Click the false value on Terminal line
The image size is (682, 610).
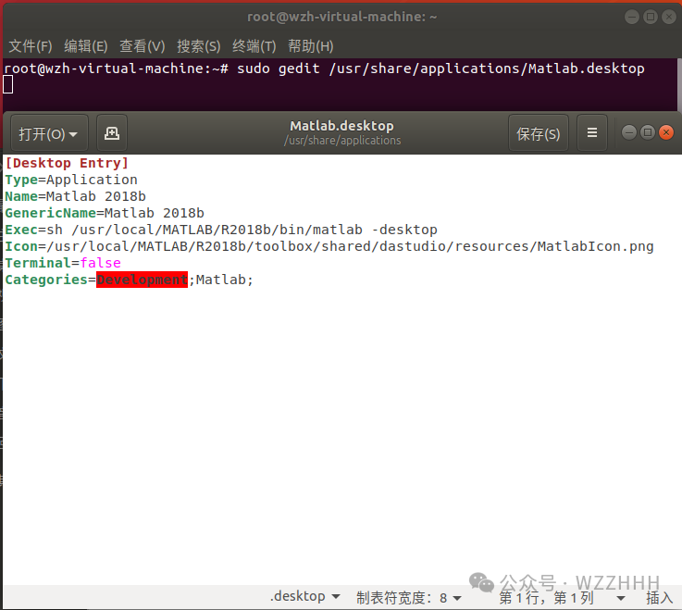coord(101,263)
